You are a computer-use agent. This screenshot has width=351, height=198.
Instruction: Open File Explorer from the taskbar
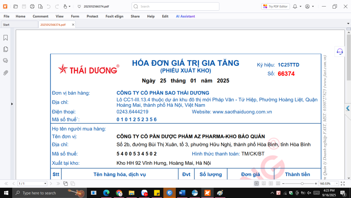[x=131, y=193]
